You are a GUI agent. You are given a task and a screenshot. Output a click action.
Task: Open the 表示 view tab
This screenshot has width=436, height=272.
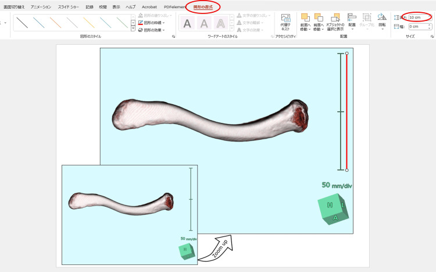coord(116,7)
